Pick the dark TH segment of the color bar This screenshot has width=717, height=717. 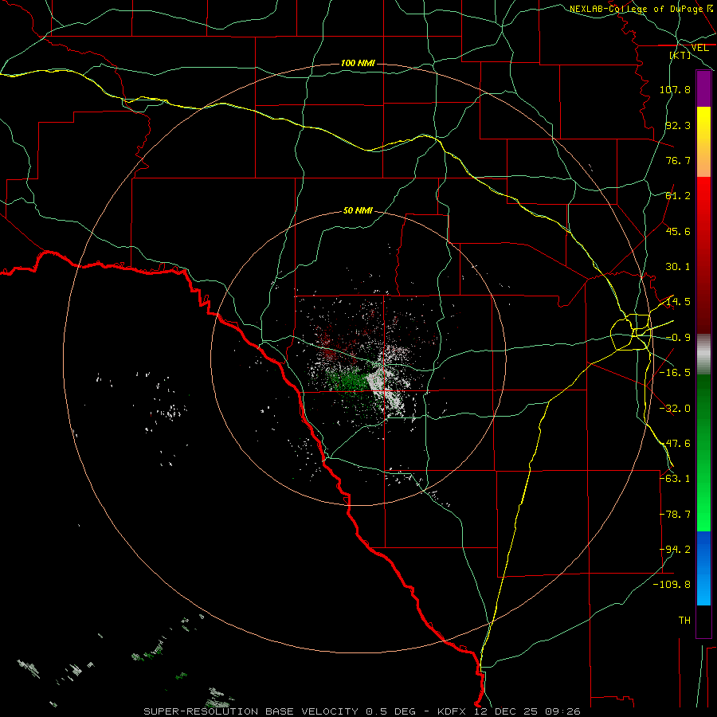click(703, 621)
